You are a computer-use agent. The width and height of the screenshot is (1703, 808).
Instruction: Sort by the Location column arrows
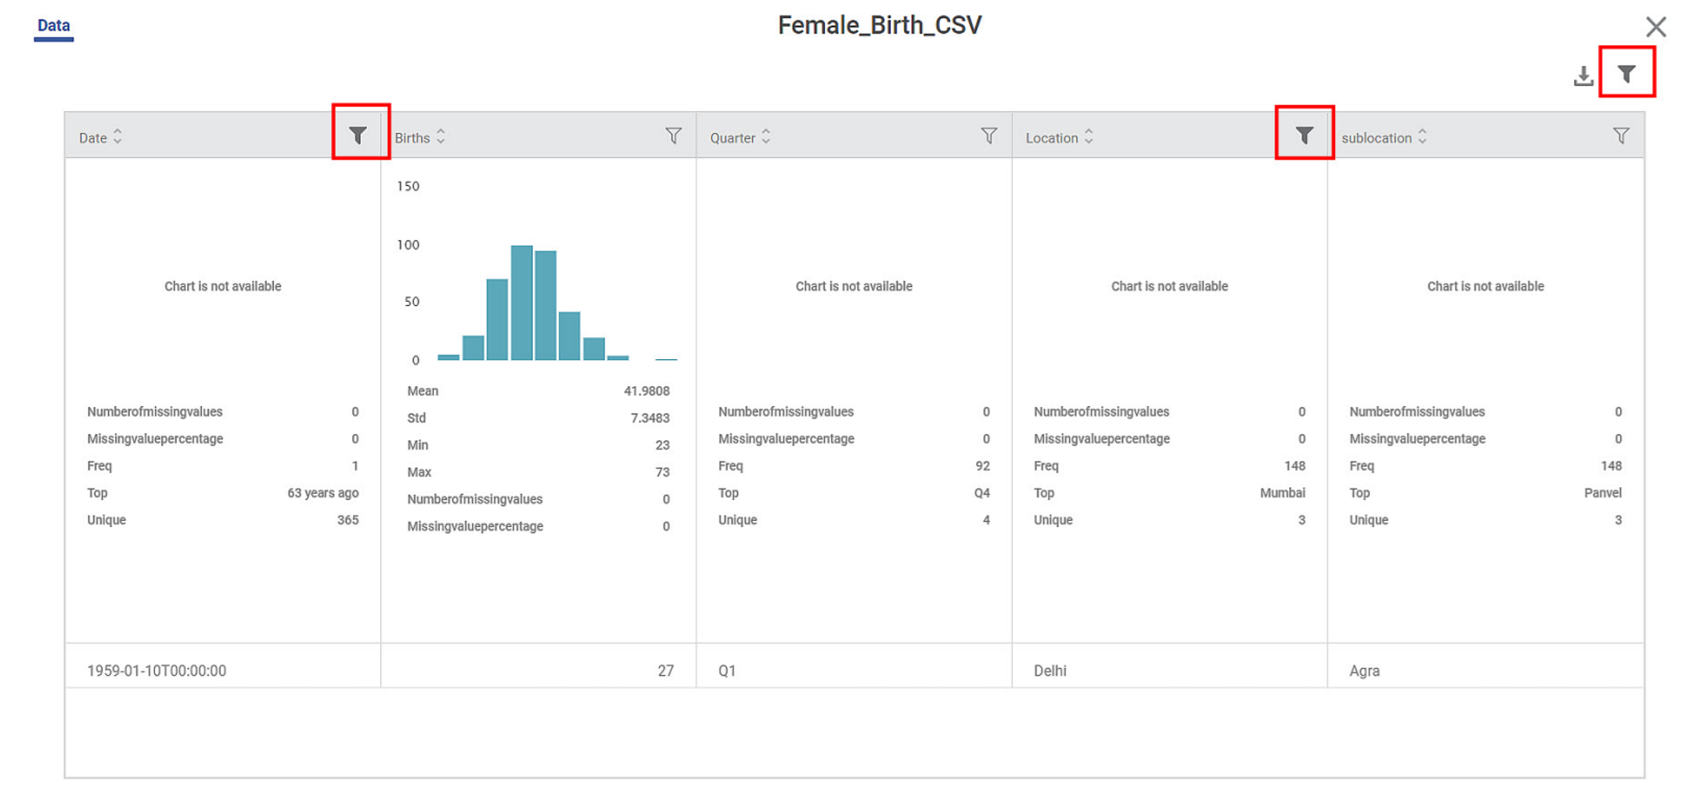pyautogui.click(x=1089, y=137)
